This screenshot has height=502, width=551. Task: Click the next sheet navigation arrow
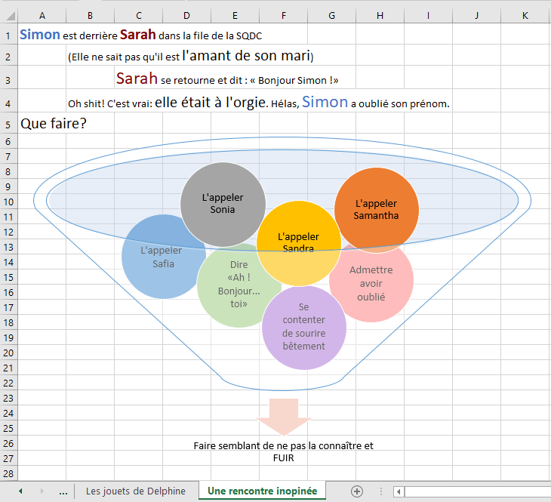pos(42,491)
